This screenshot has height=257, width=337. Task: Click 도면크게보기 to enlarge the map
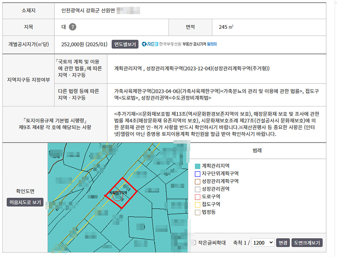(x=307, y=243)
